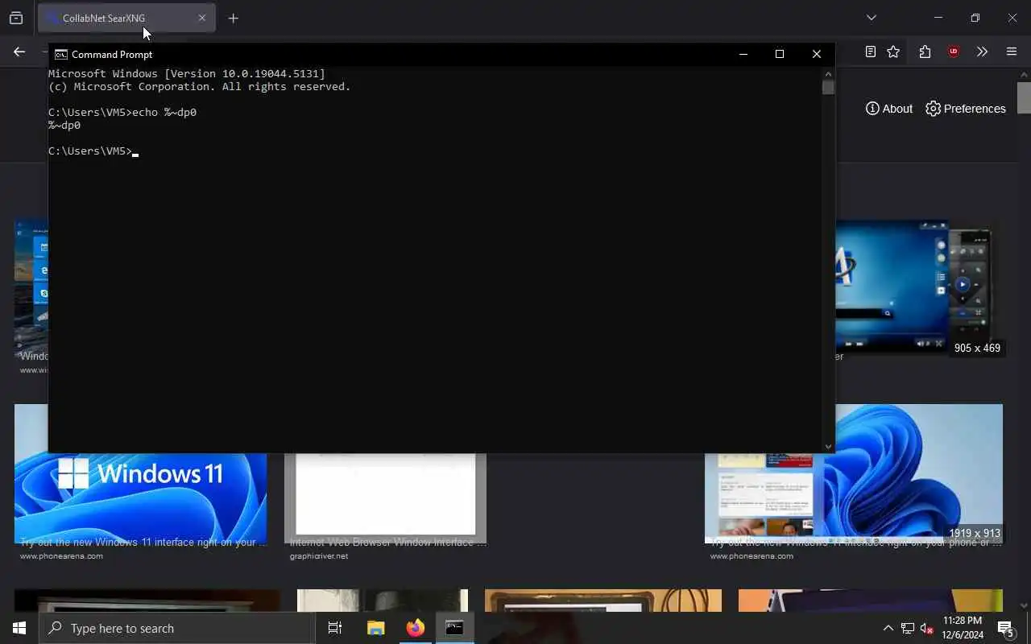Open File Explorer from the taskbar
This screenshot has height=644, width=1031.
(x=375, y=628)
